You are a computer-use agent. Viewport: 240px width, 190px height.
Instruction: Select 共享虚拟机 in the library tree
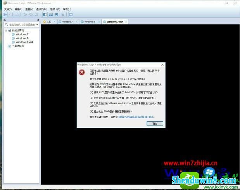point(18,46)
